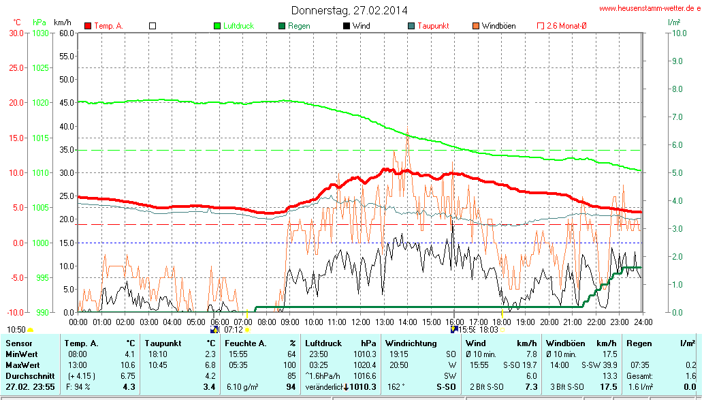This screenshot has width=704, height=400.
Task: Click the '^1.6hPa/h' pressure trend value
Action: pyautogui.click(x=322, y=375)
